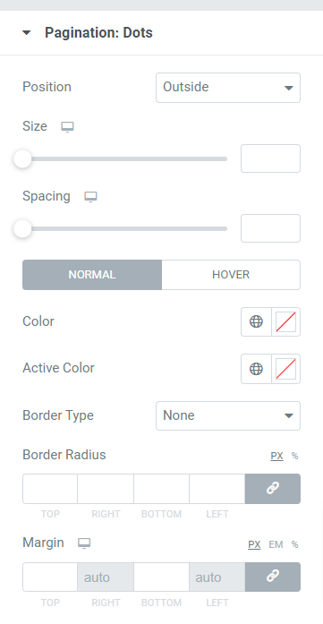Click the Spacing value input field
This screenshot has width=323, height=624.
[x=270, y=228]
